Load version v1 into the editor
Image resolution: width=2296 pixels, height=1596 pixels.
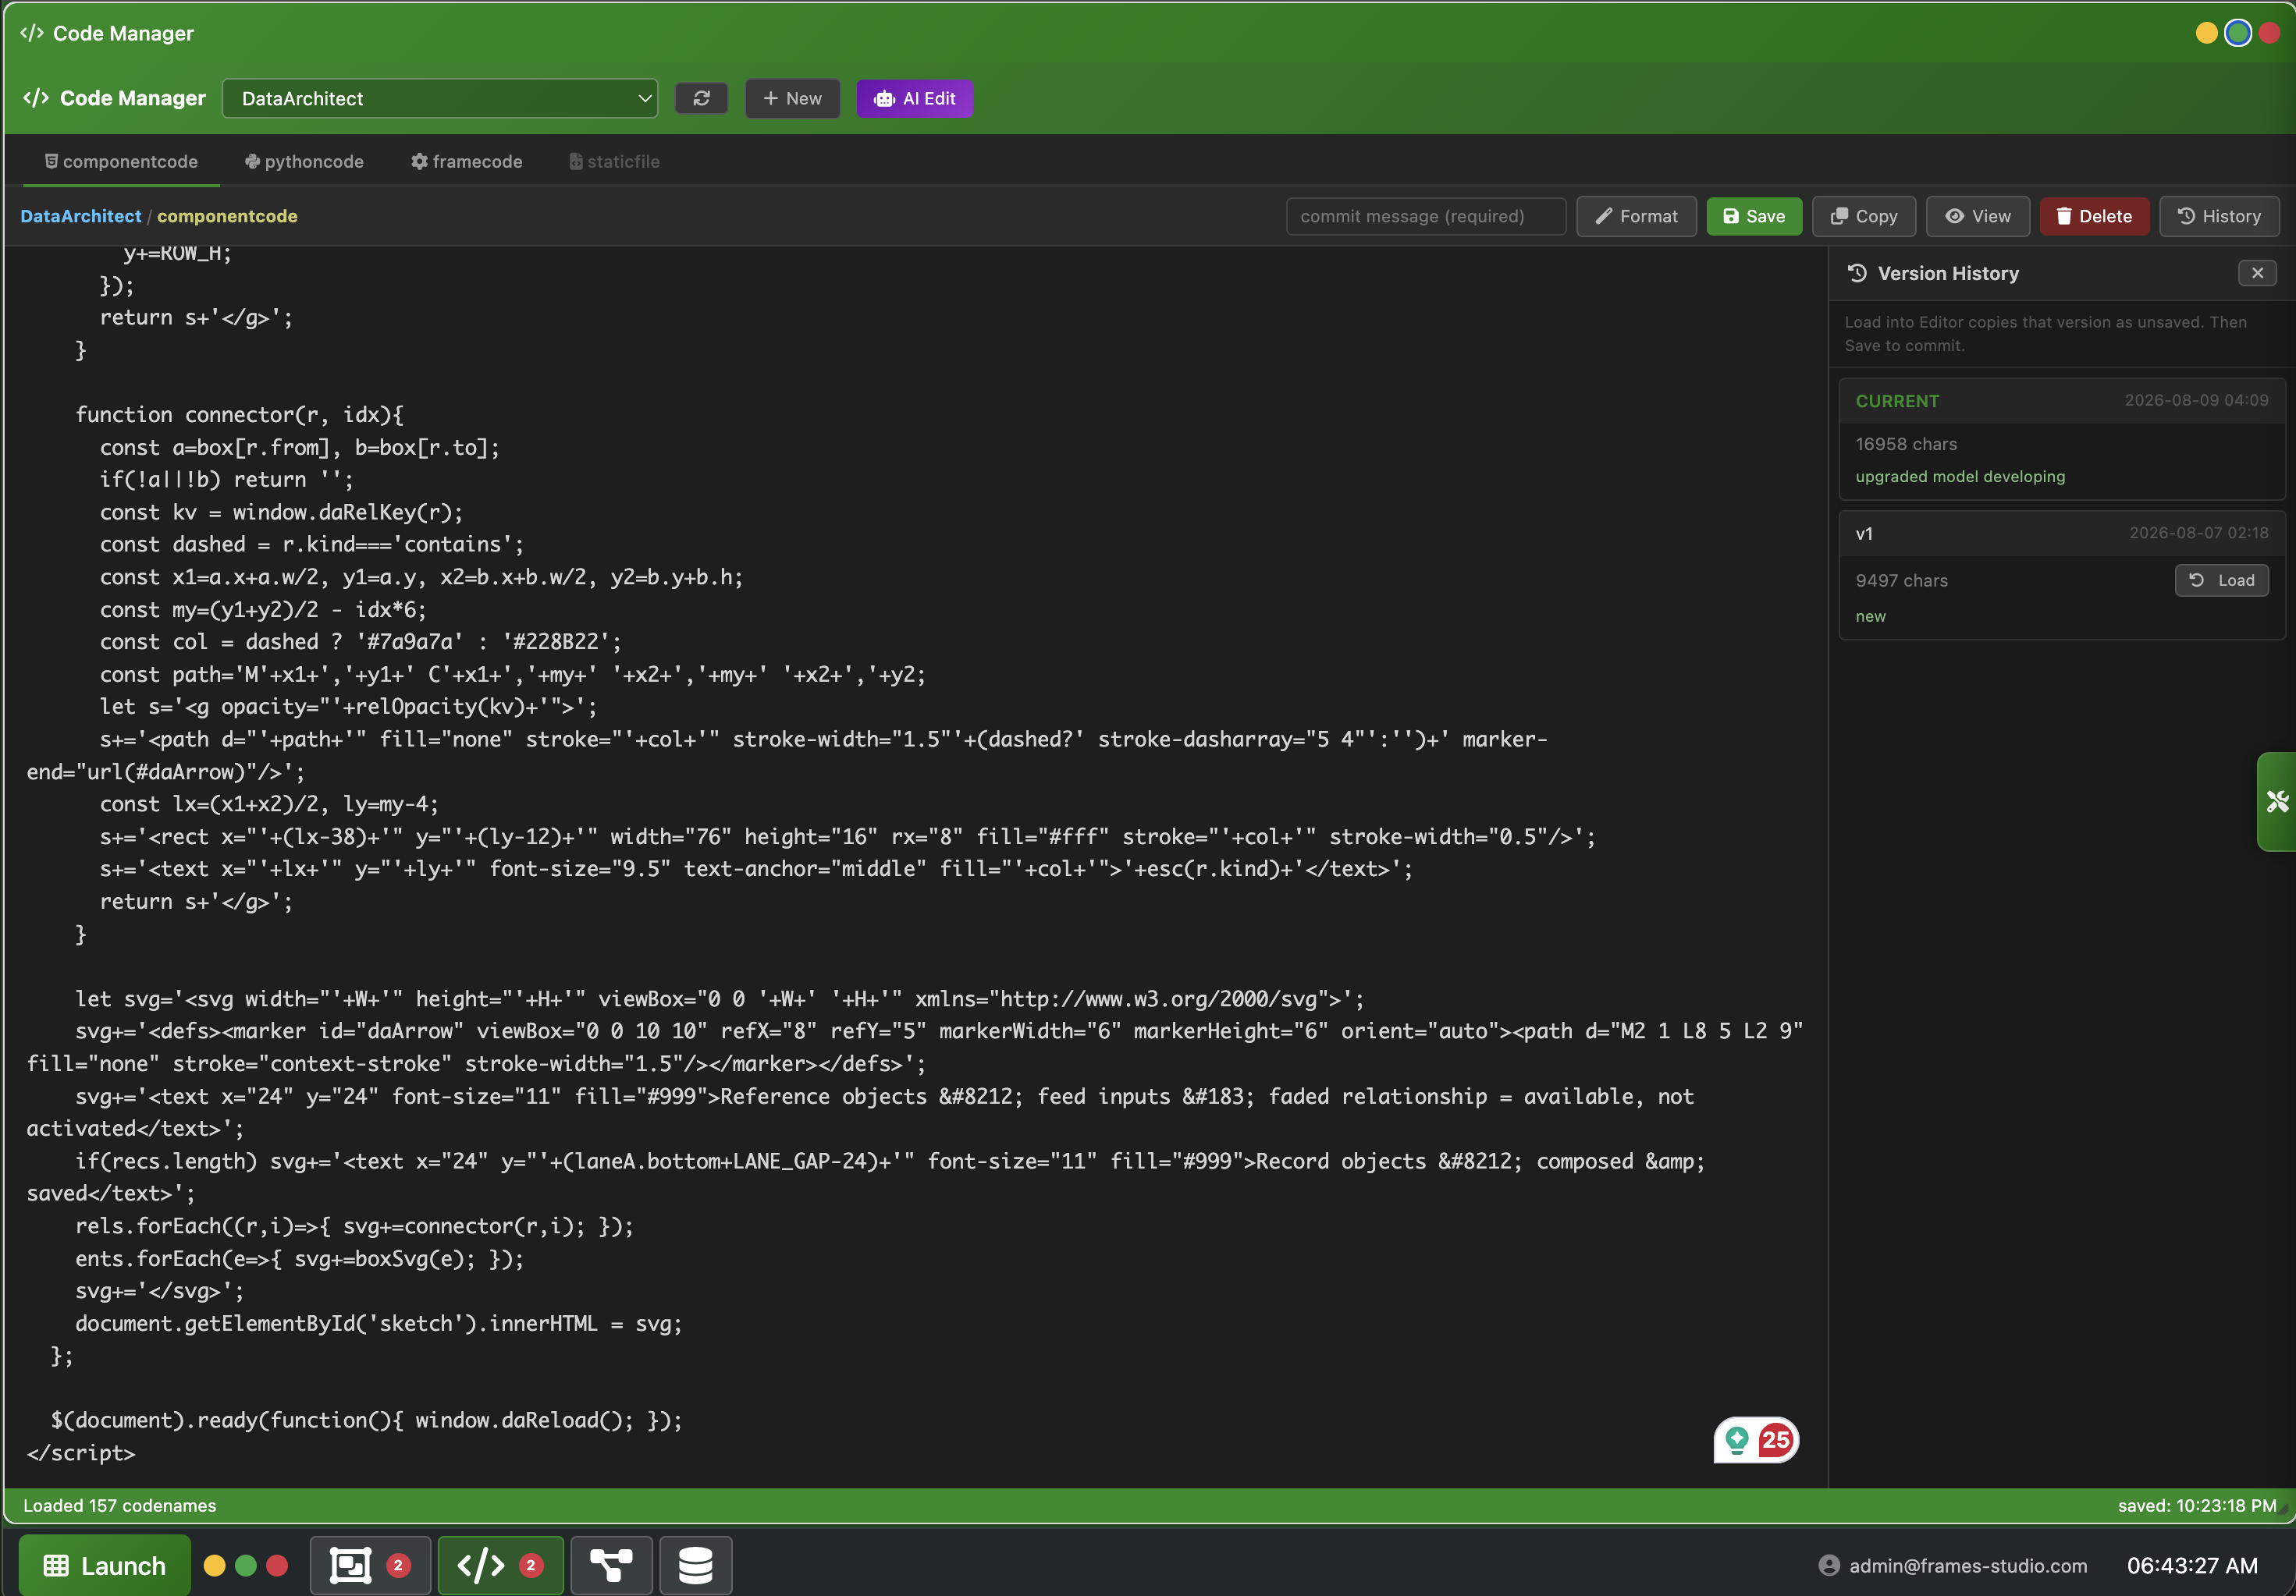coord(2221,580)
